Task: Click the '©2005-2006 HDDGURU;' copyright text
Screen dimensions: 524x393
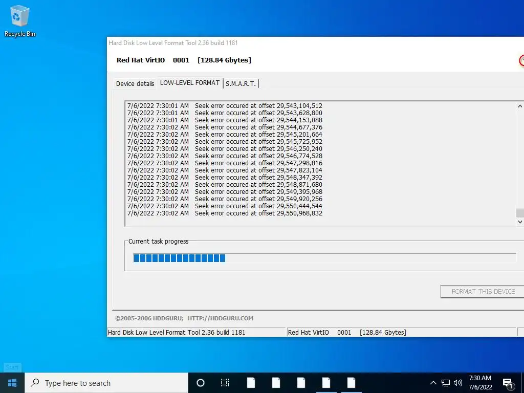Action: pos(149,318)
